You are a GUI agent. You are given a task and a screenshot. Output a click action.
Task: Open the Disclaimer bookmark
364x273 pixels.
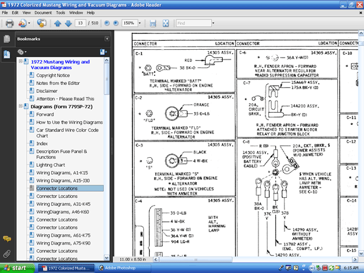[x=47, y=91]
